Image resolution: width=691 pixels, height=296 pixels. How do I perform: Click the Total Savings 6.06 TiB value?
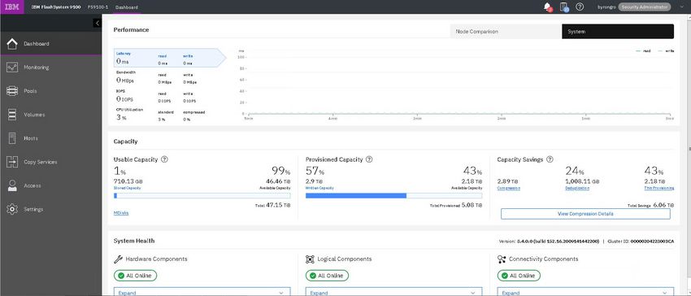coord(663,205)
